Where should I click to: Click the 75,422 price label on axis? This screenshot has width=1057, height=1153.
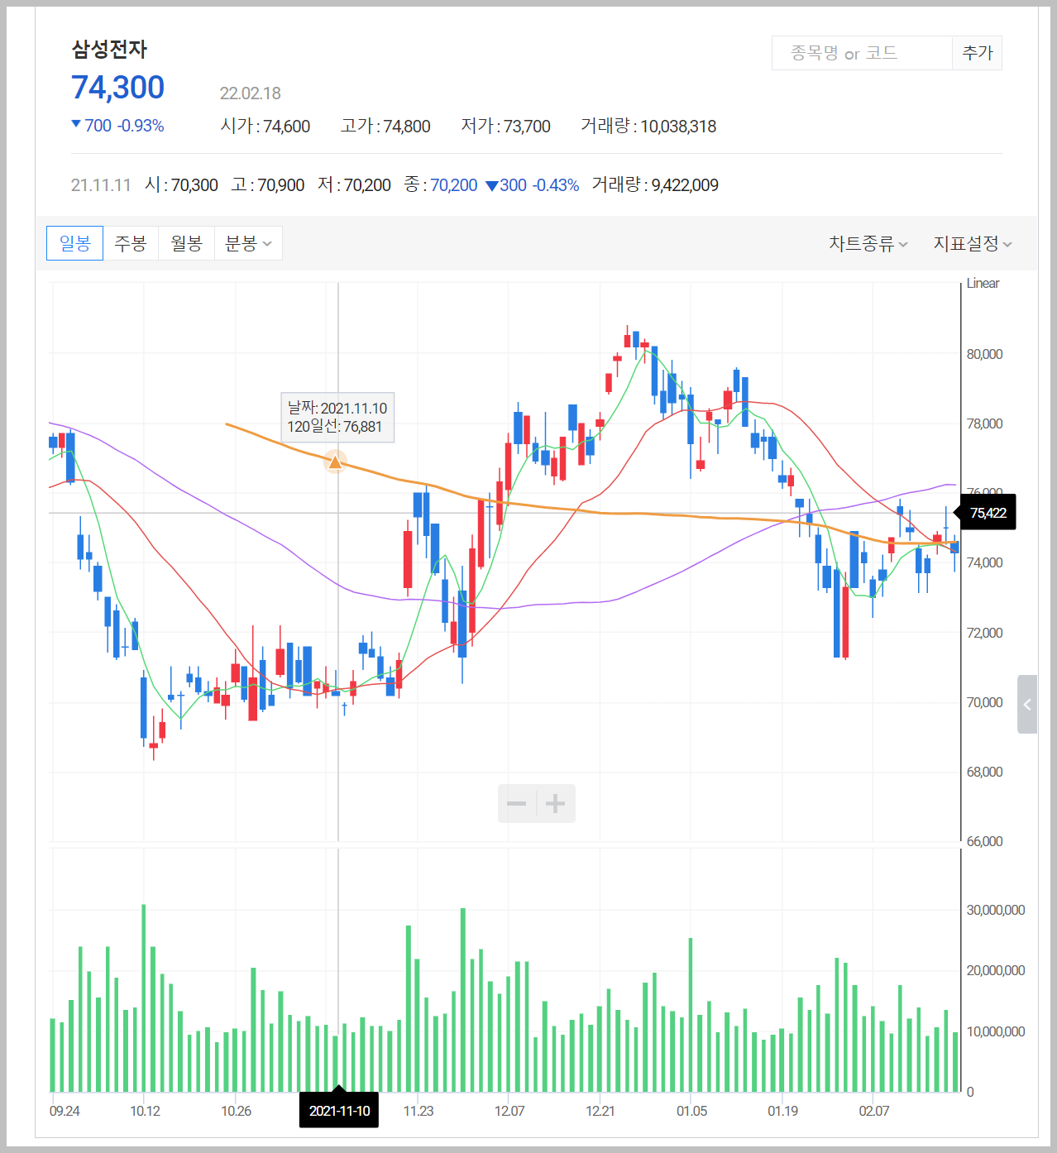(988, 513)
